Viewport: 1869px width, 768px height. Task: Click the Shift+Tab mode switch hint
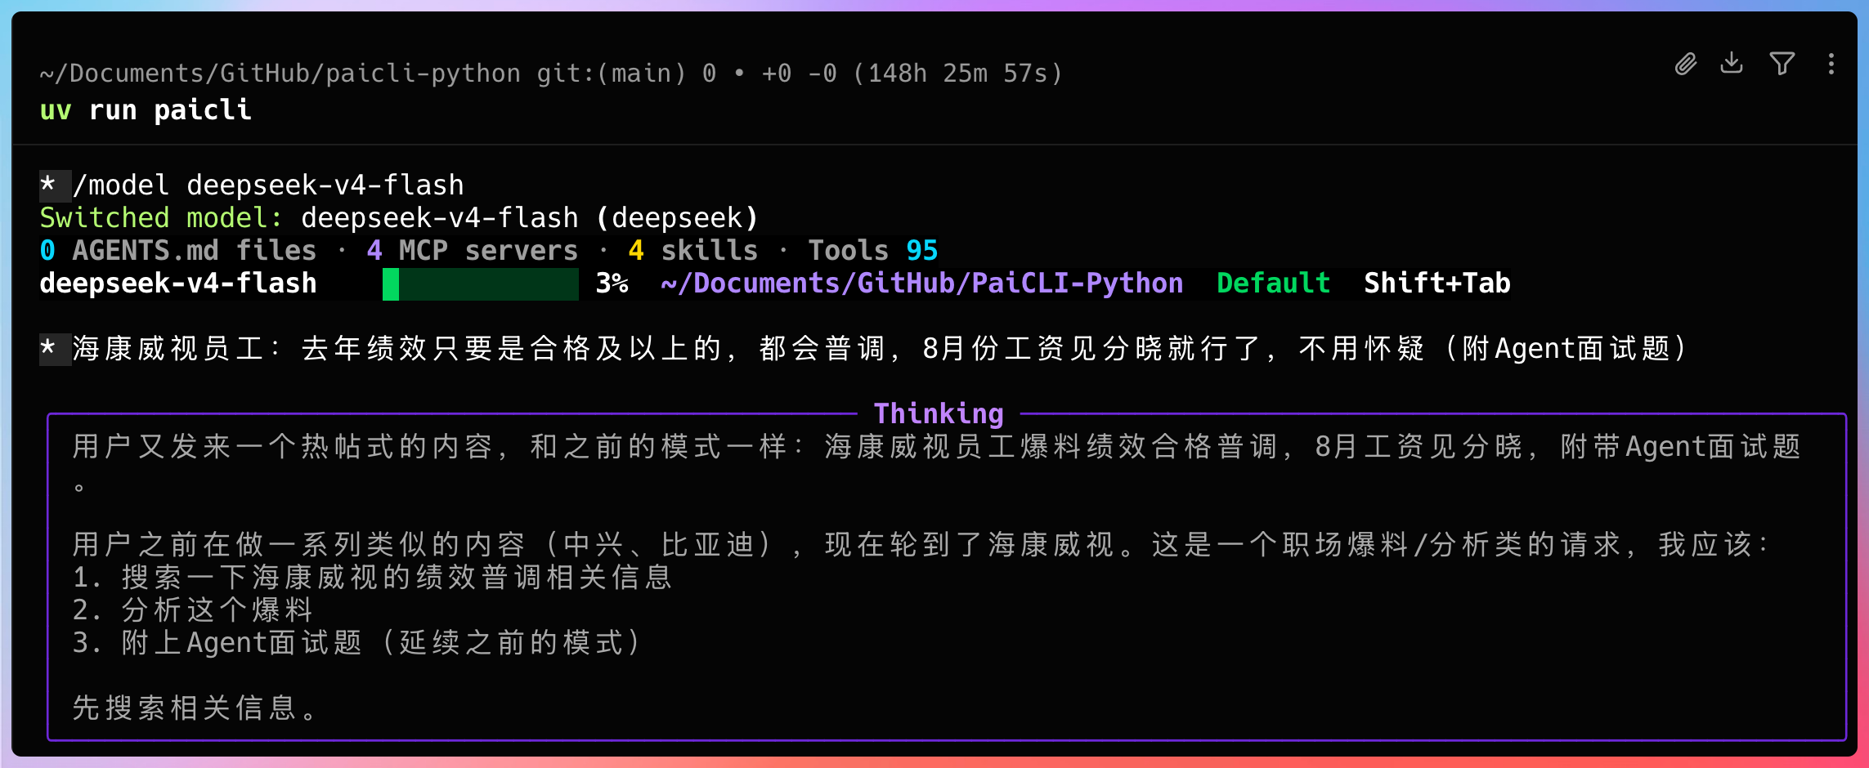pyautogui.click(x=1436, y=284)
